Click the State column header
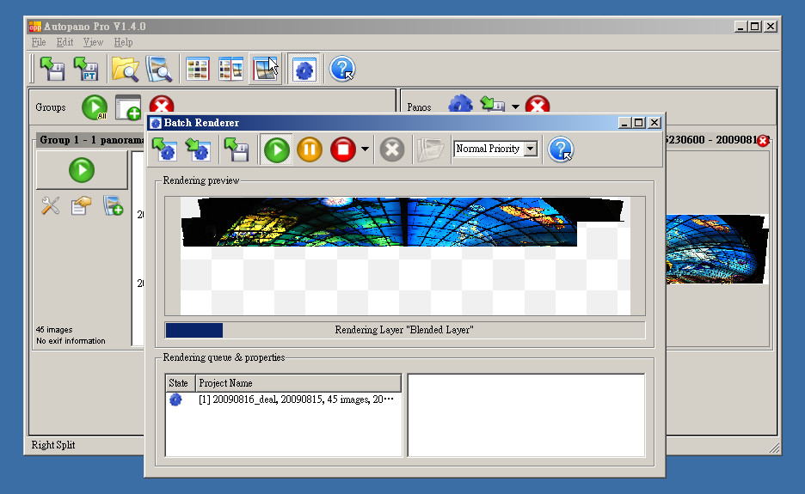Image resolution: width=805 pixels, height=494 pixels. click(x=181, y=383)
